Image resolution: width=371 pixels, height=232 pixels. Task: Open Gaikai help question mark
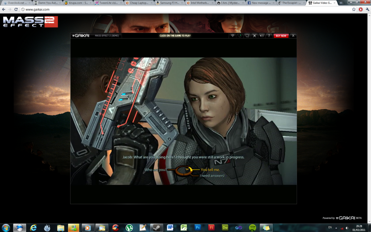(x=269, y=36)
